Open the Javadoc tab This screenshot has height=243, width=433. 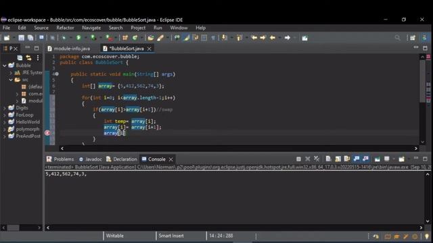pyautogui.click(x=90, y=159)
